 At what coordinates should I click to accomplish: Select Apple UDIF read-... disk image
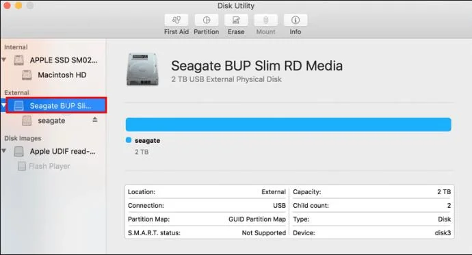pos(63,151)
